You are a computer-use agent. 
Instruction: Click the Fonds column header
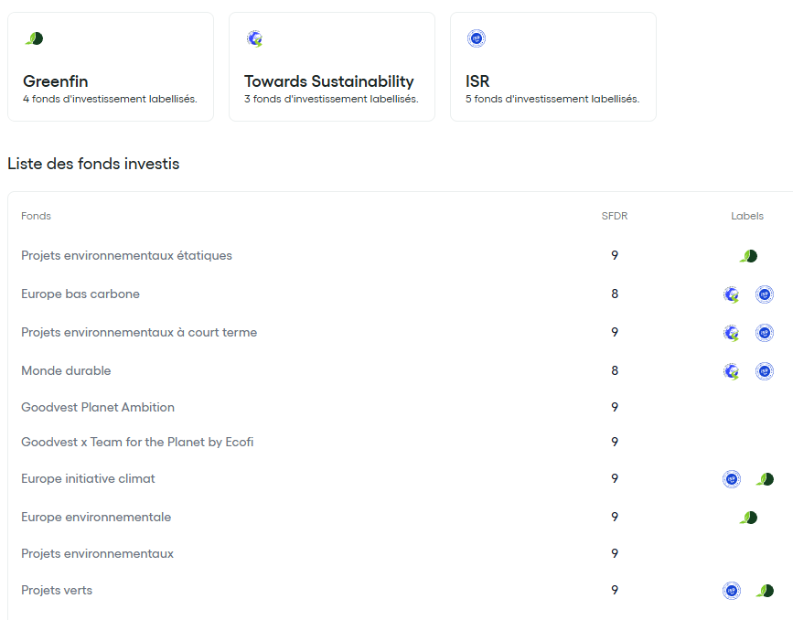pos(36,216)
